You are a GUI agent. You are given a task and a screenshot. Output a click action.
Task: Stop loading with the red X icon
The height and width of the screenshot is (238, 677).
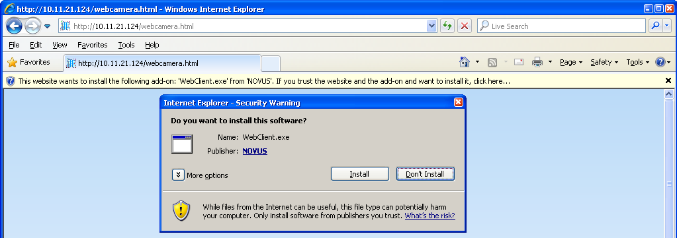click(464, 26)
